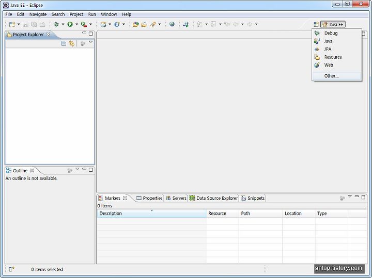Click the Open Task folder icon

point(144,24)
